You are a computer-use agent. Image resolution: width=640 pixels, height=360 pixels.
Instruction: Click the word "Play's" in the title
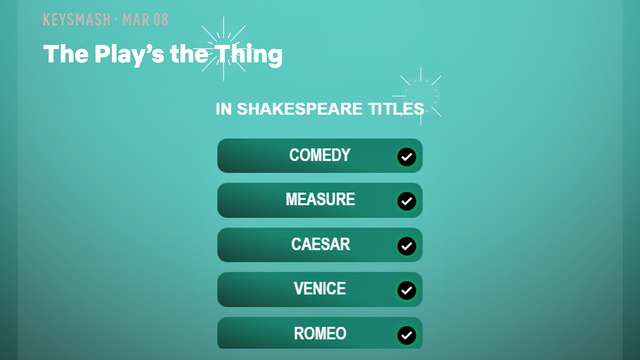click(129, 54)
